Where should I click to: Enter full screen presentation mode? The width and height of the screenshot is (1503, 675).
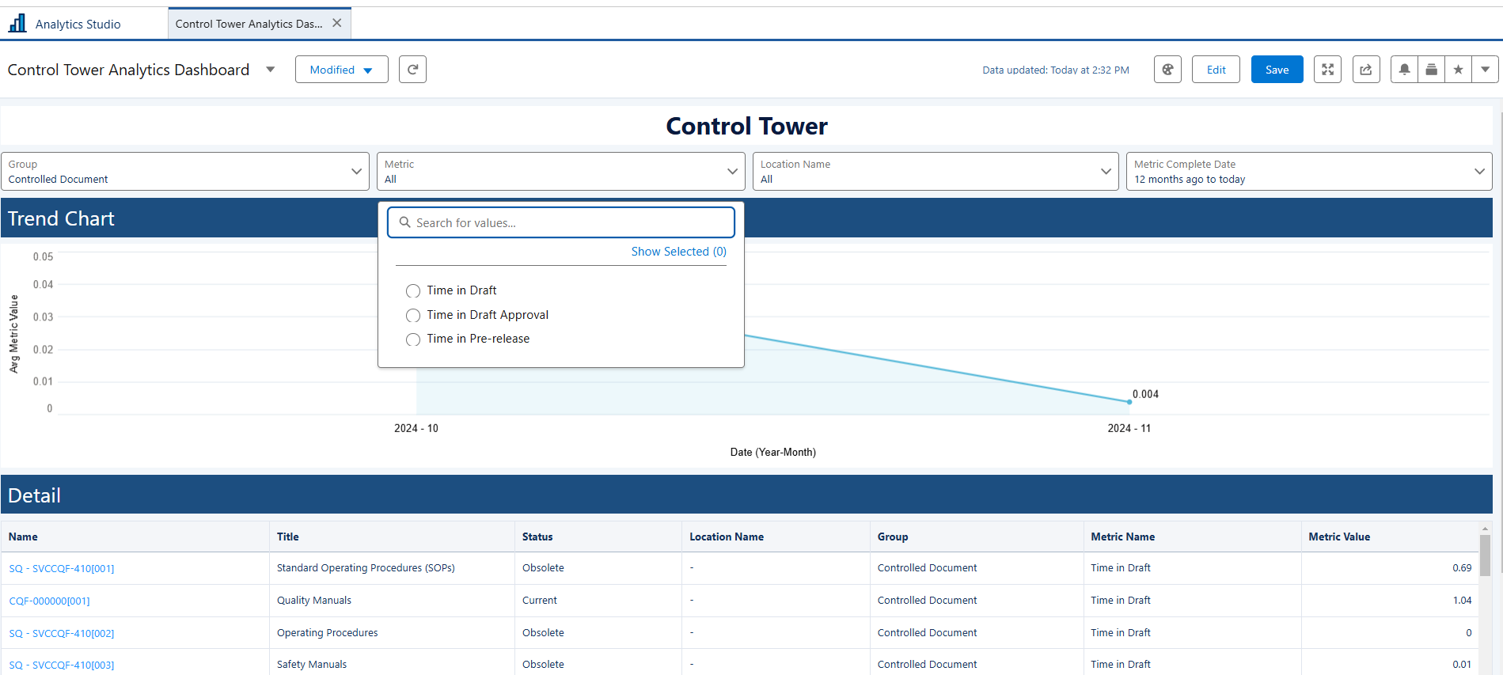[1327, 70]
